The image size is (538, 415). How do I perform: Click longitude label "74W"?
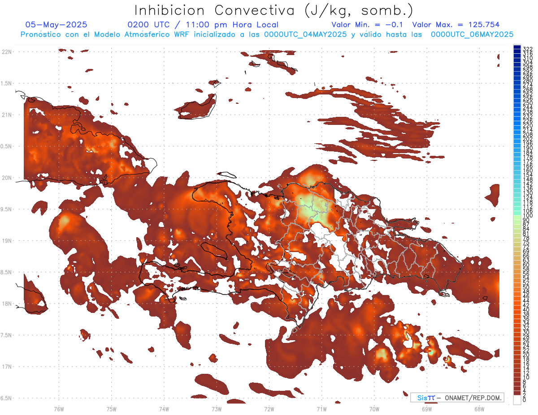click(x=164, y=409)
